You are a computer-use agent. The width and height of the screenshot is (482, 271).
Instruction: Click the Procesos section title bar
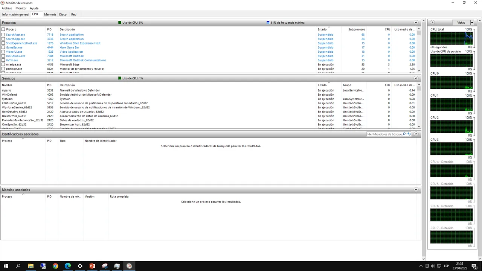(210, 23)
